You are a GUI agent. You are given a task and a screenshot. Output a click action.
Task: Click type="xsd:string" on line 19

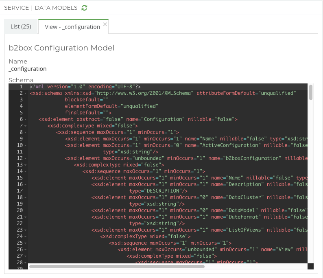click(154, 204)
